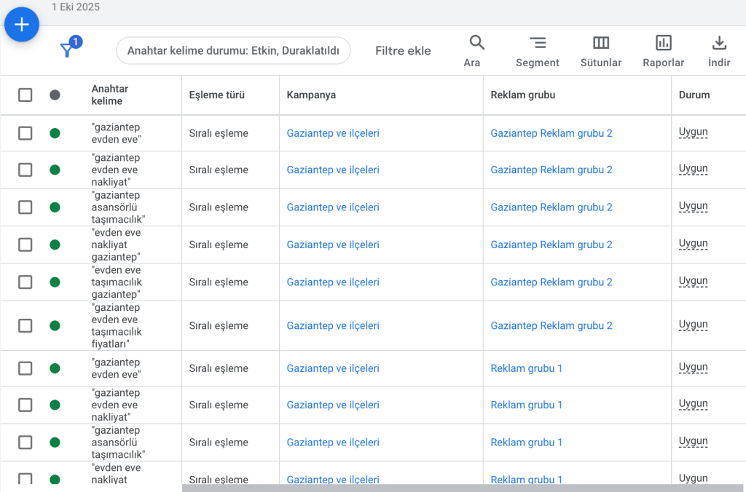
Task: Sort by Anahtar kelime column header
Action: [110, 95]
